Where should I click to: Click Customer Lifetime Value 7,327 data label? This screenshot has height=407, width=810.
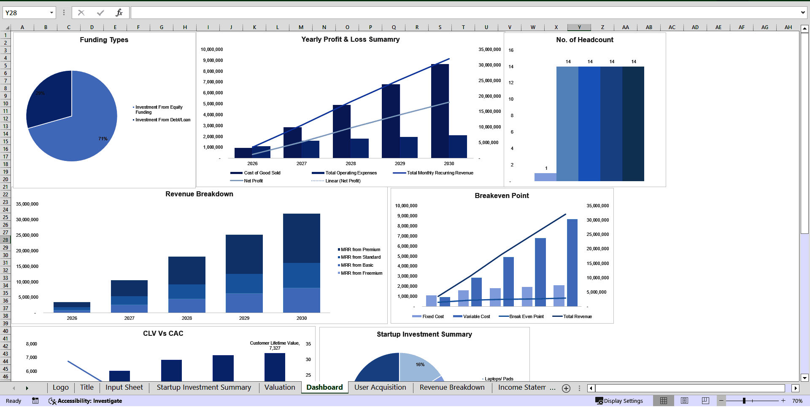coord(275,345)
